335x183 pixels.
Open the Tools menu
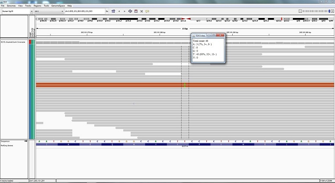[47, 6]
